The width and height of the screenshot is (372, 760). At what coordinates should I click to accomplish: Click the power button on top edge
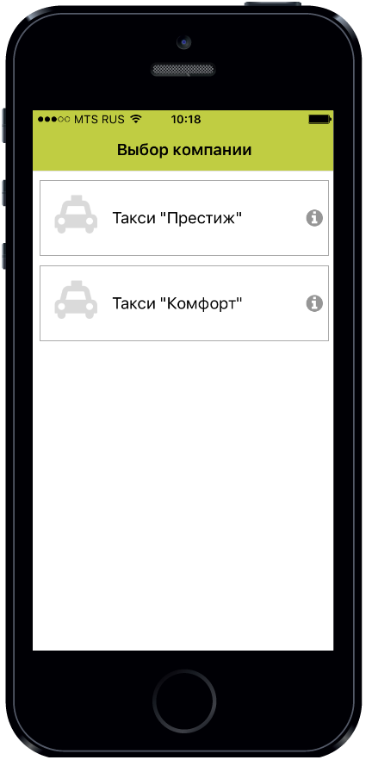click(x=273, y=3)
